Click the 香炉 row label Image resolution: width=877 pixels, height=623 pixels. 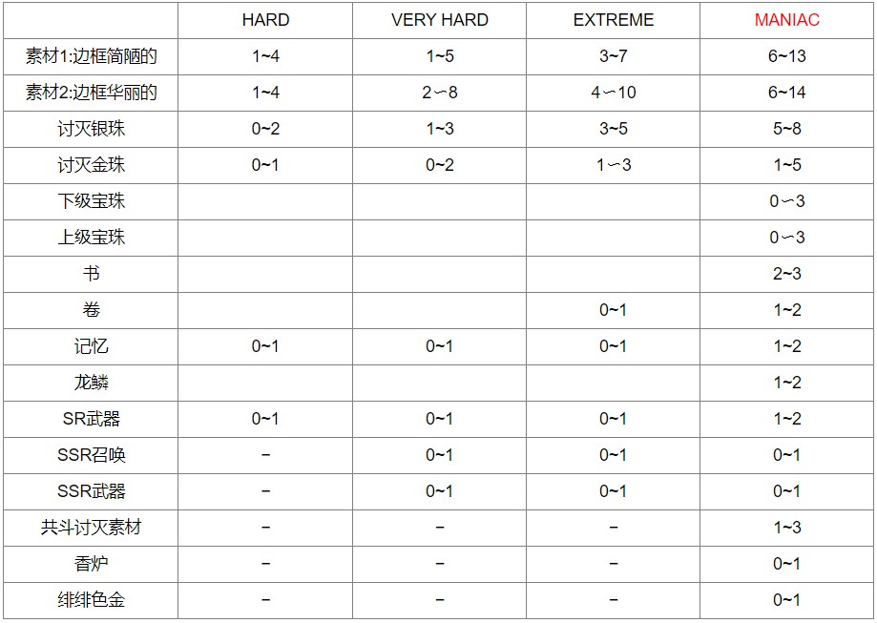click(92, 564)
